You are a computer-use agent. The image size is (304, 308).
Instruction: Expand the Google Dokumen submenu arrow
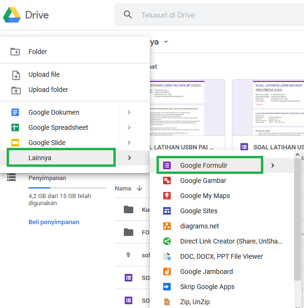(129, 112)
